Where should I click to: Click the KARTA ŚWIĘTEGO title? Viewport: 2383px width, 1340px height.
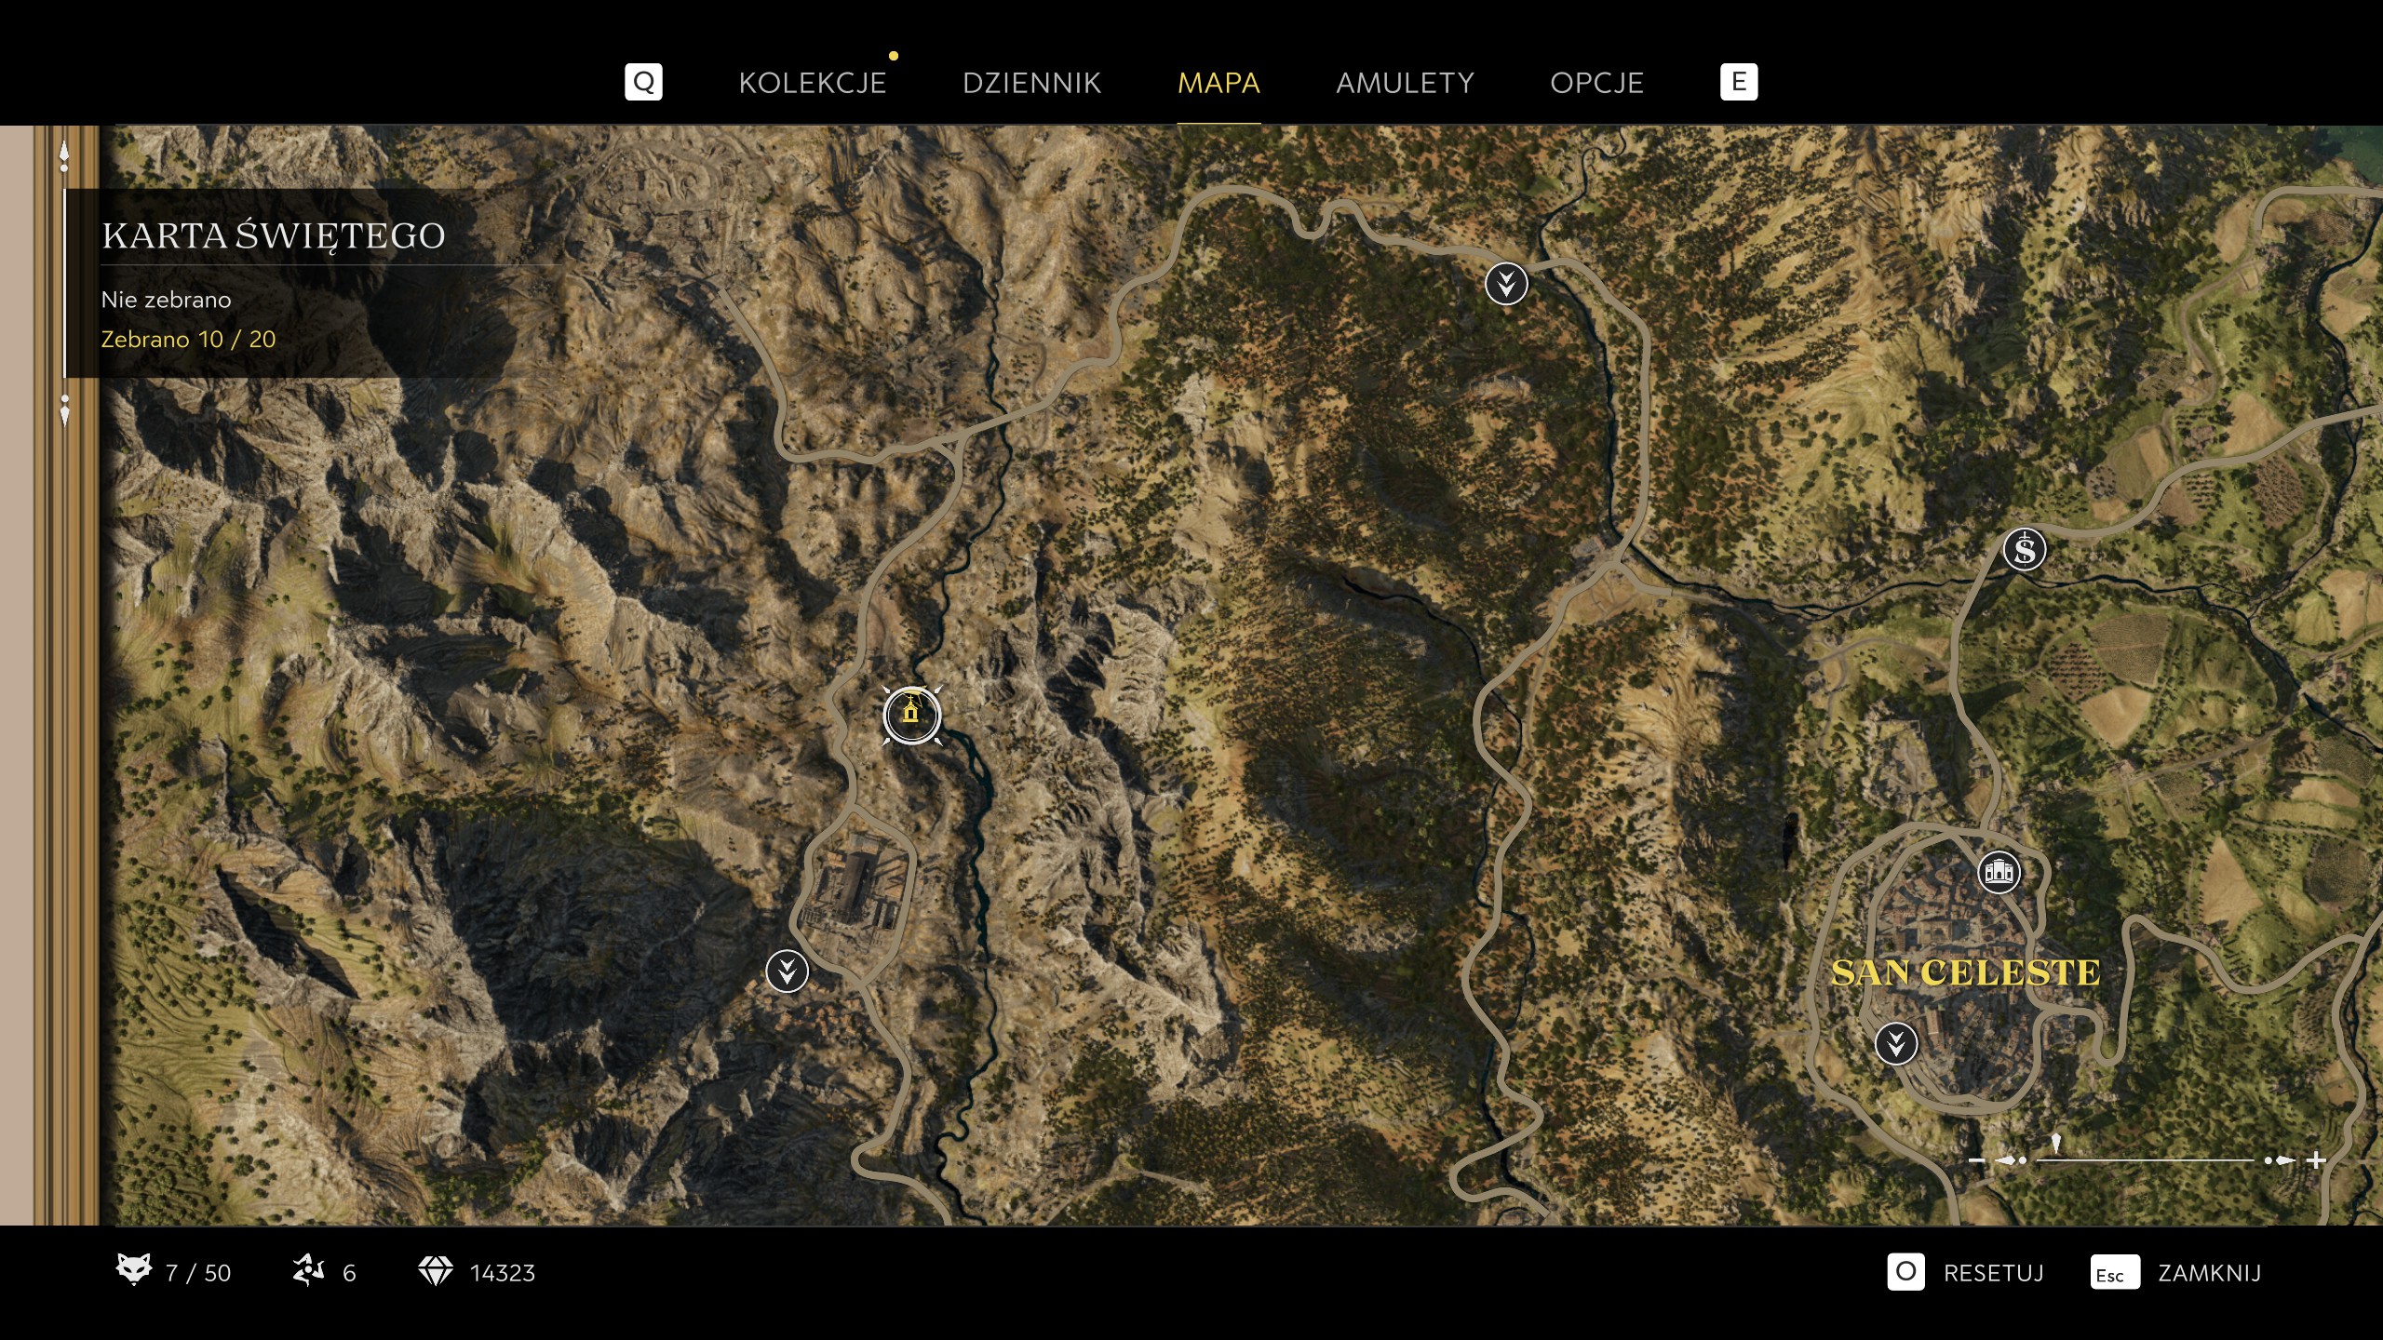coord(274,235)
